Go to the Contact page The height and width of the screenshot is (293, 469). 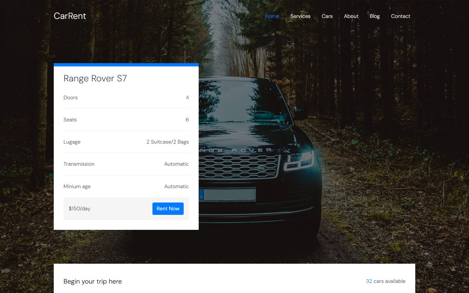point(401,16)
